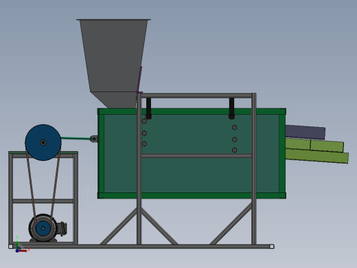The image size is (357, 268).
Task: Select the top horizontal frame beam above the box
Action: [x=196, y=96]
